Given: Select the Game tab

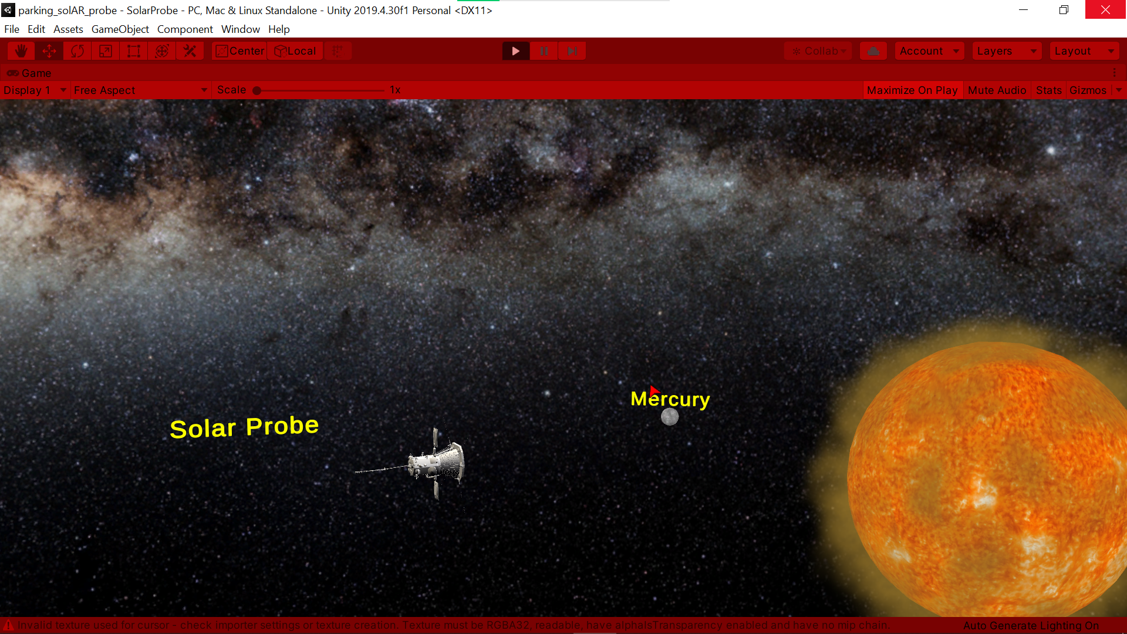Looking at the screenshot, I should coord(29,73).
